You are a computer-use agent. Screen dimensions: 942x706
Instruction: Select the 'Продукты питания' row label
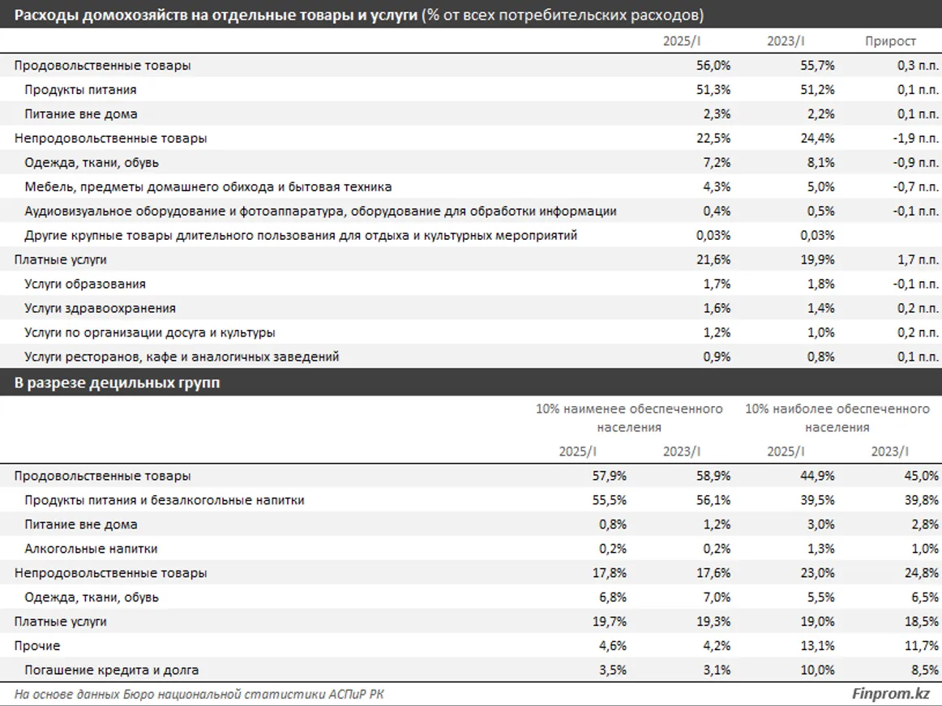click(x=80, y=90)
